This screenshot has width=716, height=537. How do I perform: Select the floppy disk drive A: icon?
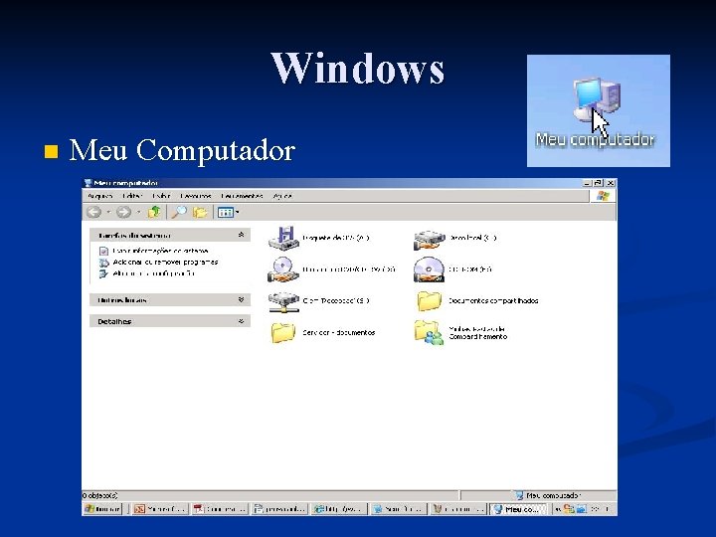(x=283, y=238)
